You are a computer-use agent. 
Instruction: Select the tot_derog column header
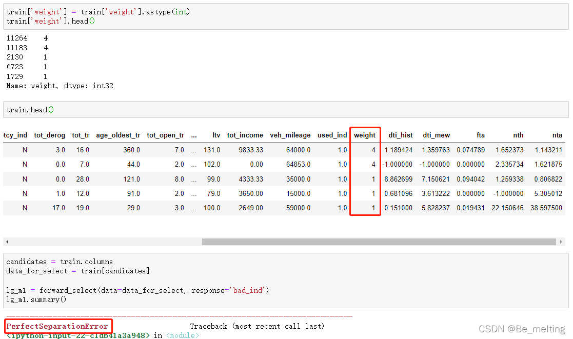click(50, 135)
